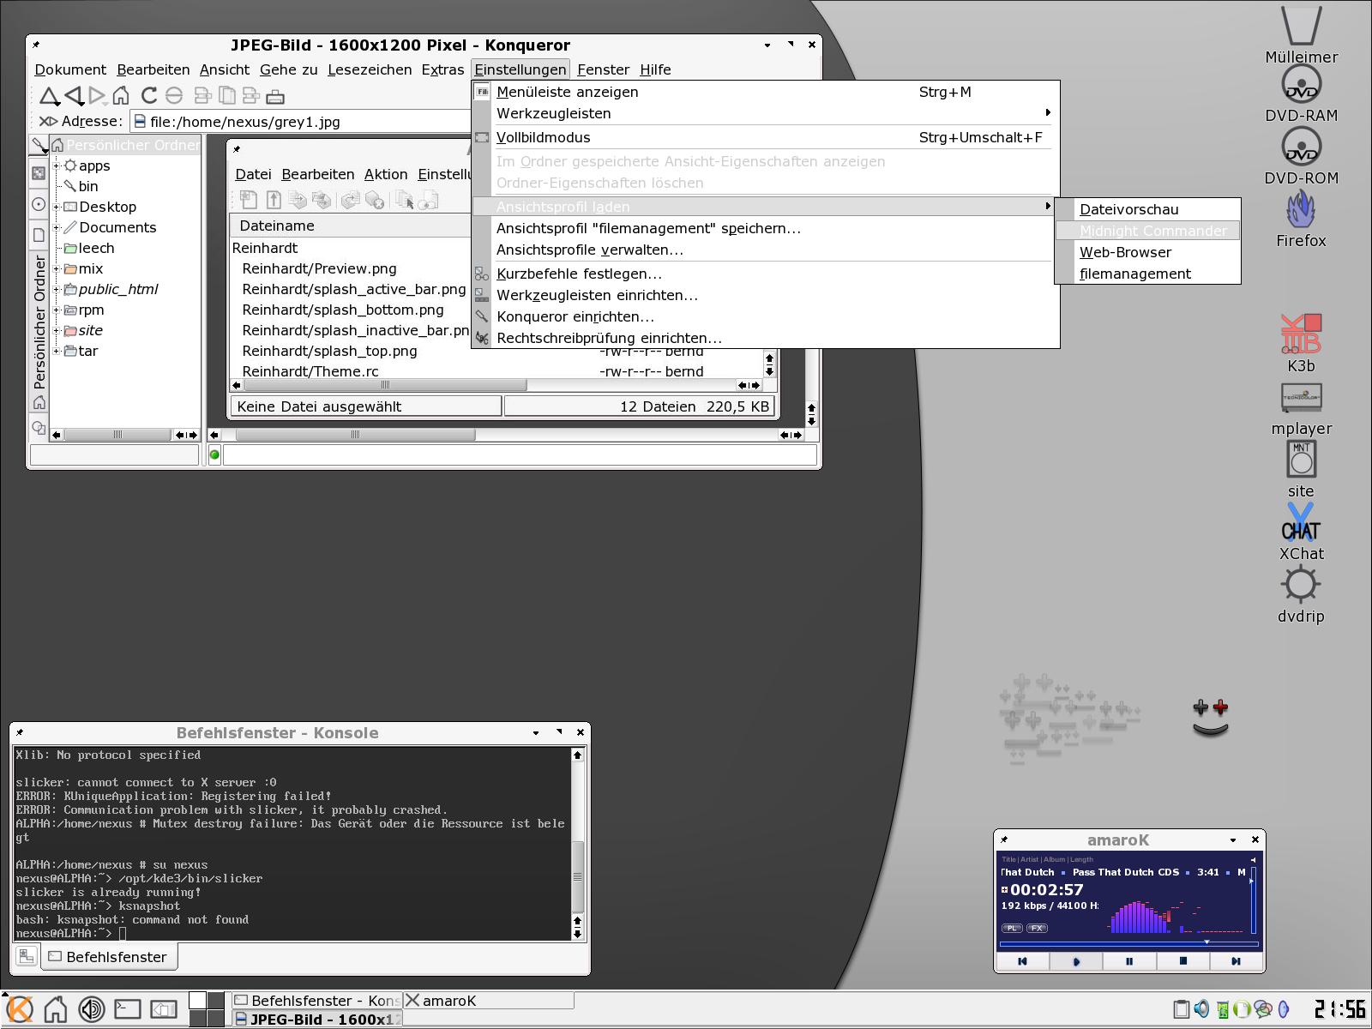
Task: Open the Lesezeichen menu in Konqueror
Action: point(370,69)
